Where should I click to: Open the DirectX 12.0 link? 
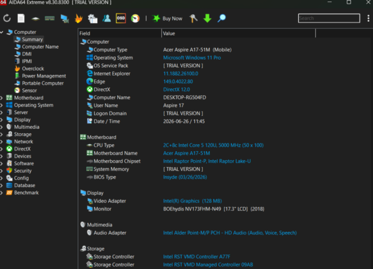tap(177, 90)
